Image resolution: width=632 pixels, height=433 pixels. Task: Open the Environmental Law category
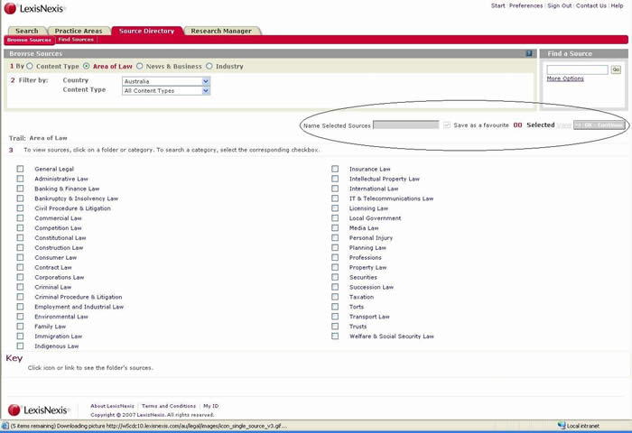click(x=61, y=317)
